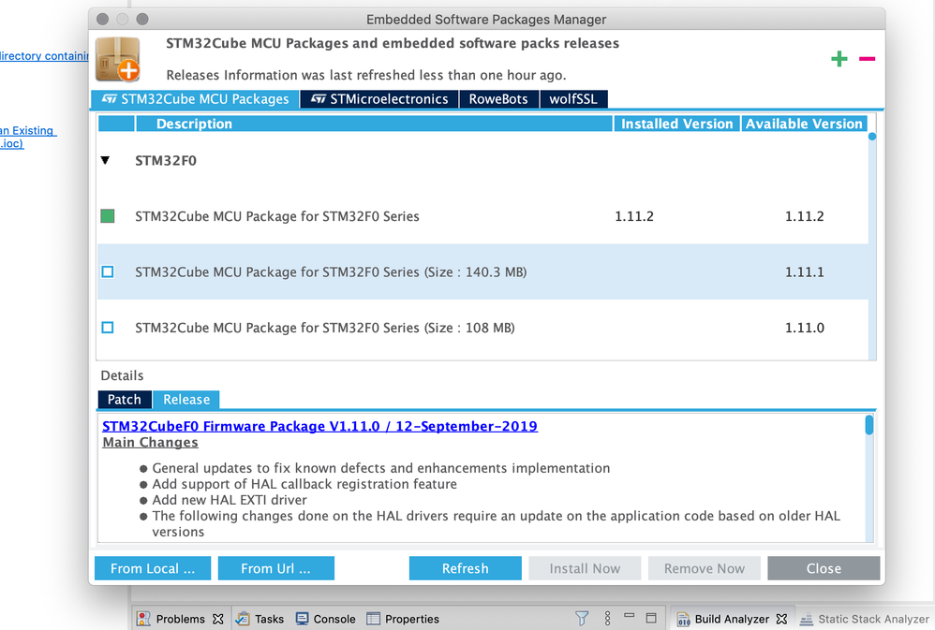Maximize the Problems panel via square icon
935x630 pixels.
coord(651,618)
